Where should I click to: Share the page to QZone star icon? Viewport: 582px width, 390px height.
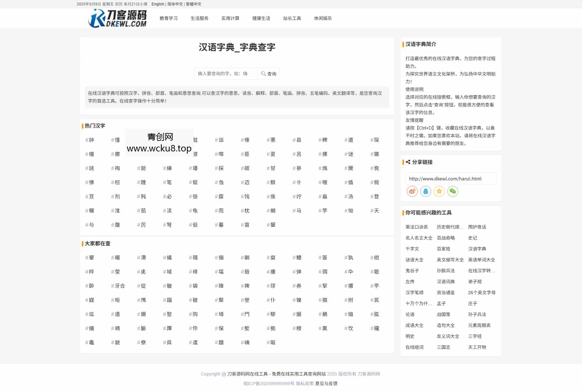439,191
